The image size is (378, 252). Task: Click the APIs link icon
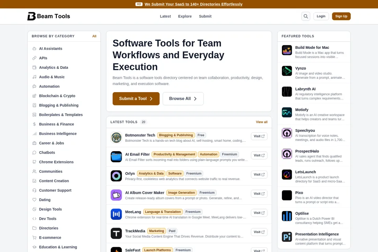34,58
